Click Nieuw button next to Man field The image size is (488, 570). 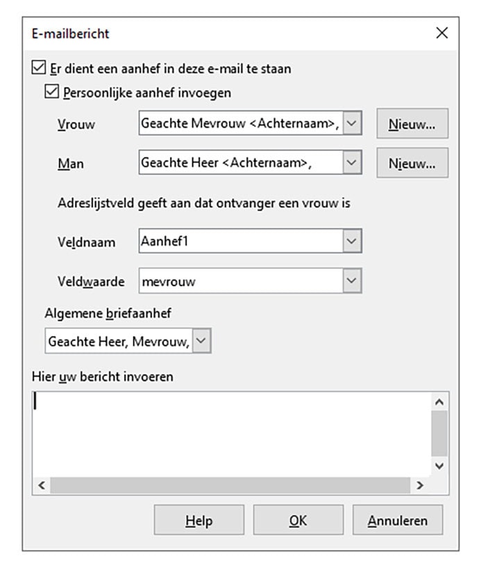[x=412, y=162]
